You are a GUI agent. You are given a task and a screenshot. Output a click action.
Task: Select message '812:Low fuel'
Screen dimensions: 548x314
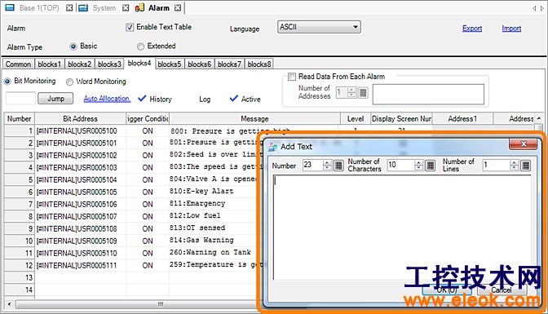click(x=195, y=216)
